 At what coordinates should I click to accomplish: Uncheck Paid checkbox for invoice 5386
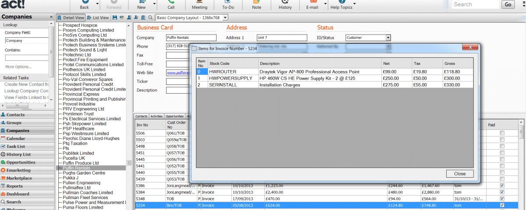[x=502, y=185]
